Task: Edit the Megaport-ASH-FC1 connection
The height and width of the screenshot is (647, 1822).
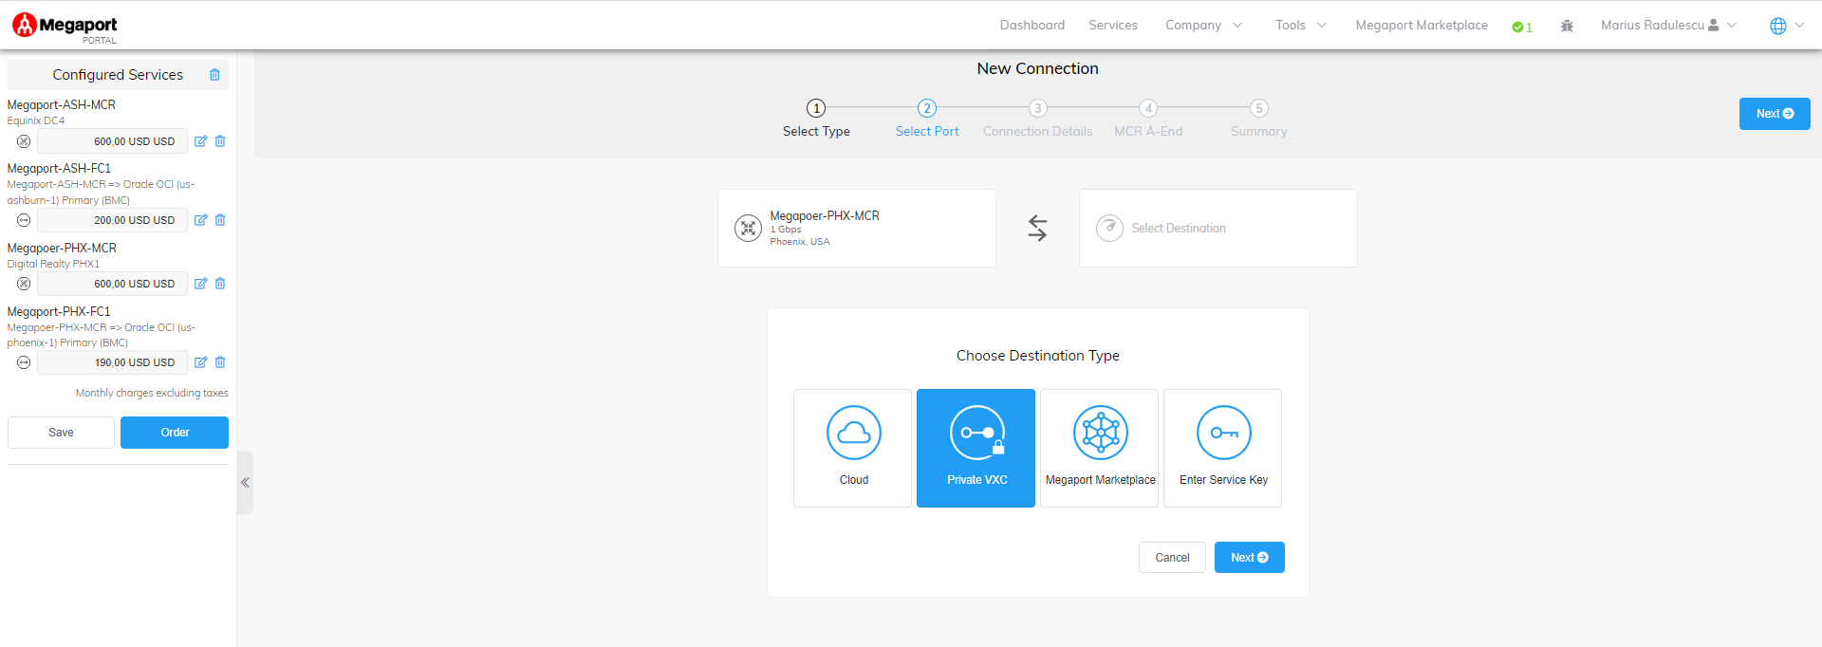Action: [x=200, y=220]
